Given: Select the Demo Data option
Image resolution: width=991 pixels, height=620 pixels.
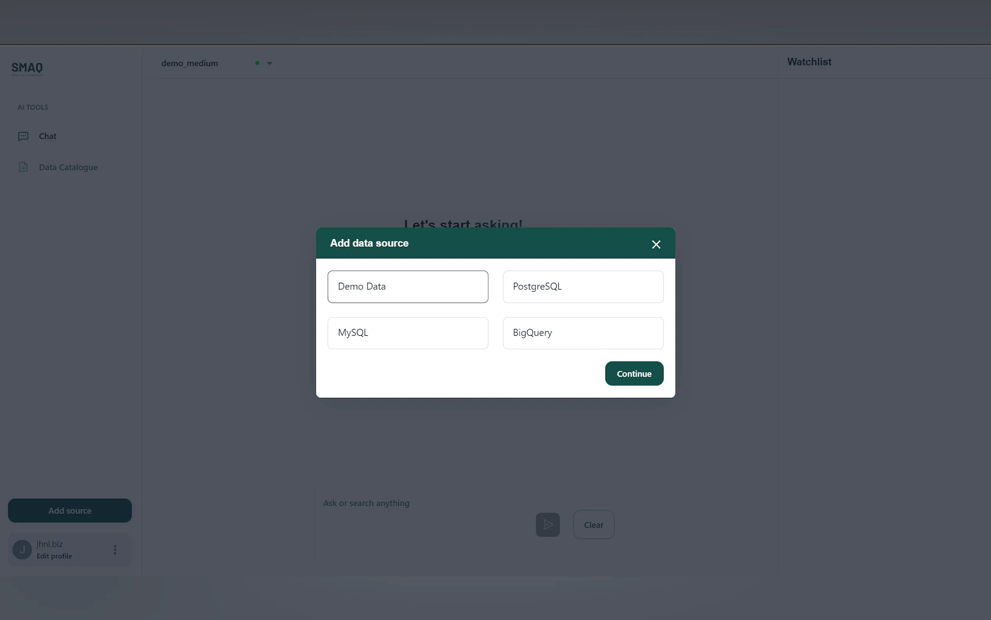Looking at the screenshot, I should tap(408, 287).
